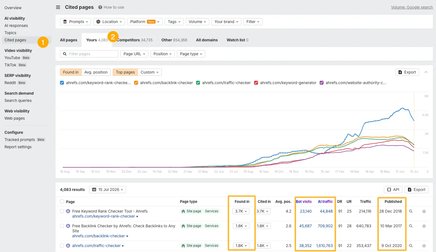The height and width of the screenshot is (252, 436).
Task: Expand the Platform filter dropdown
Action: pyautogui.click(x=145, y=22)
